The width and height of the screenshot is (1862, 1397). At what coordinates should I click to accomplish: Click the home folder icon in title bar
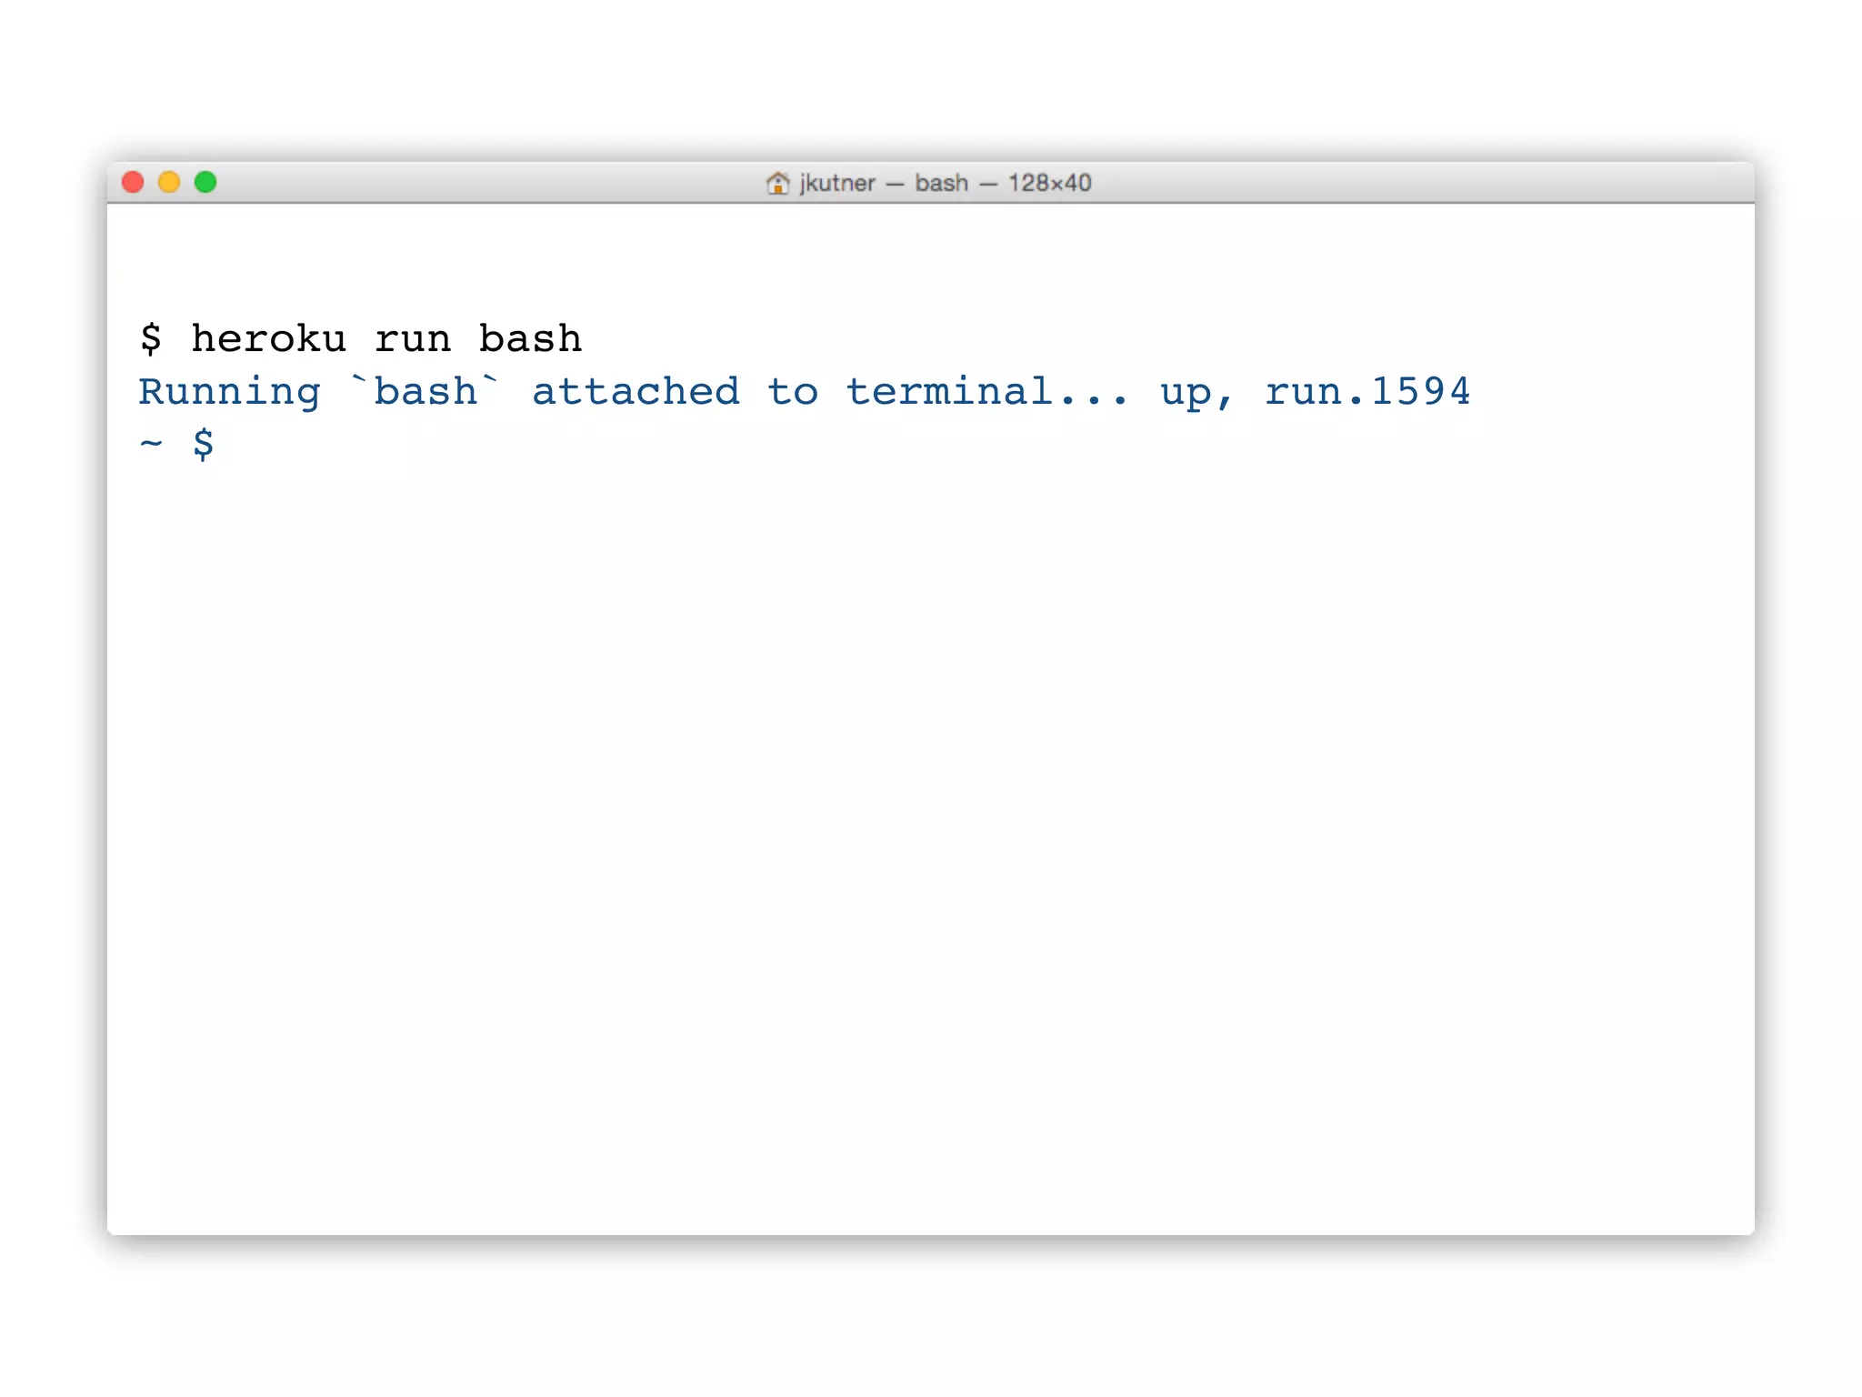[777, 183]
